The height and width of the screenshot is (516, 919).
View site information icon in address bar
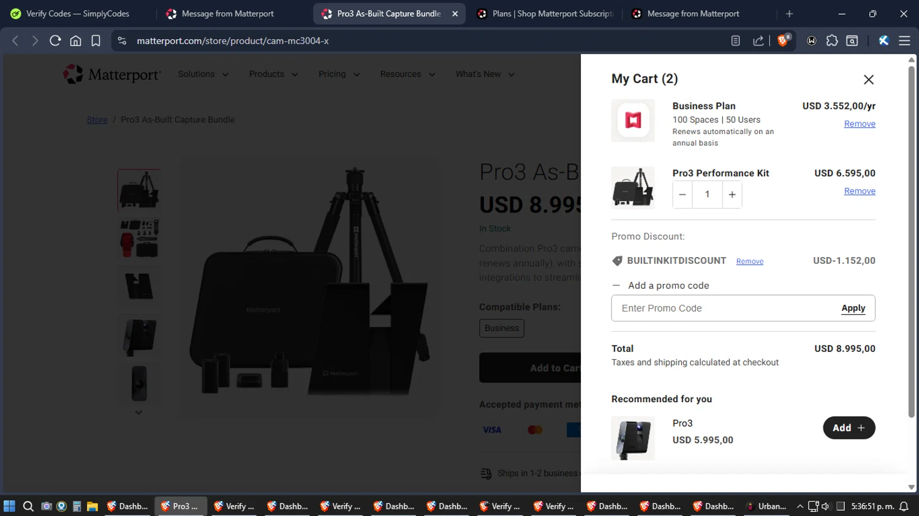(x=122, y=40)
